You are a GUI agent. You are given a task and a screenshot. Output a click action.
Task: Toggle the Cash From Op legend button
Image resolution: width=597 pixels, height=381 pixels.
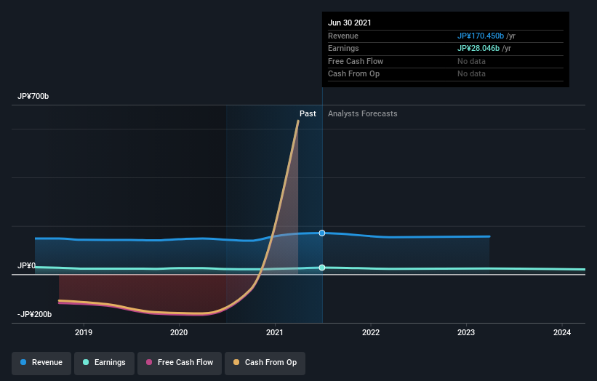click(x=265, y=363)
